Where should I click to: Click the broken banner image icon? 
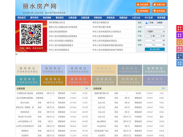(x=17, y=54)
